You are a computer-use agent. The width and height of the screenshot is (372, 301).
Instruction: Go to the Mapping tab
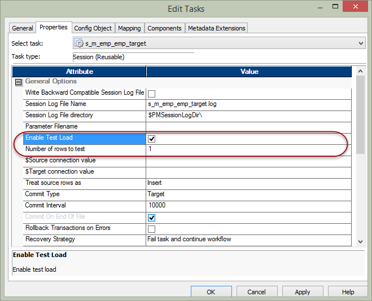click(129, 28)
